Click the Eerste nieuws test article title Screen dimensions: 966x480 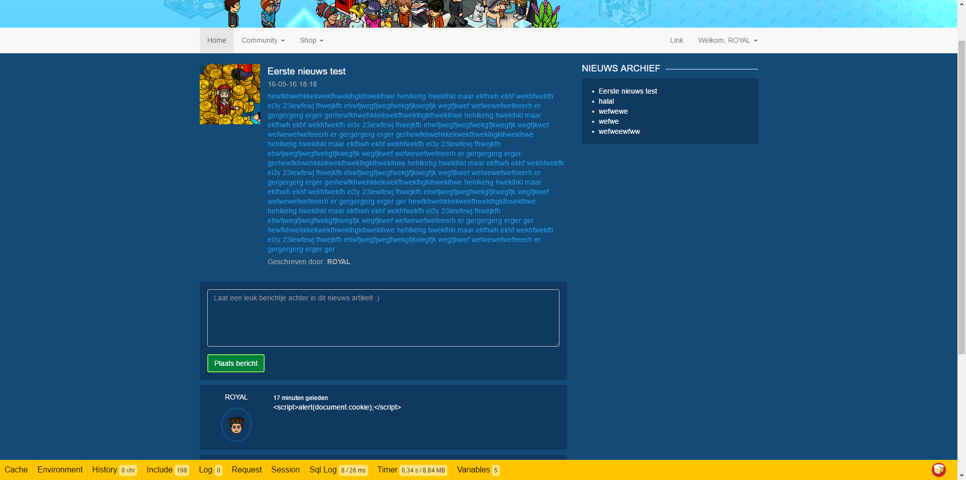click(306, 71)
